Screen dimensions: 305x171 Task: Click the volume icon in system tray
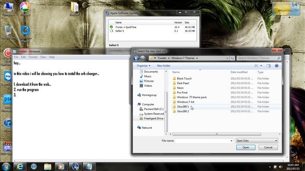point(281,167)
